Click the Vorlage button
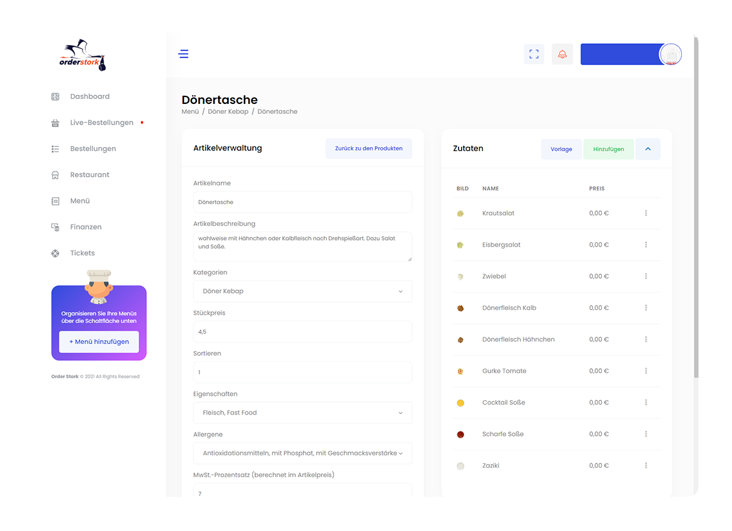732x531 pixels. 561,149
